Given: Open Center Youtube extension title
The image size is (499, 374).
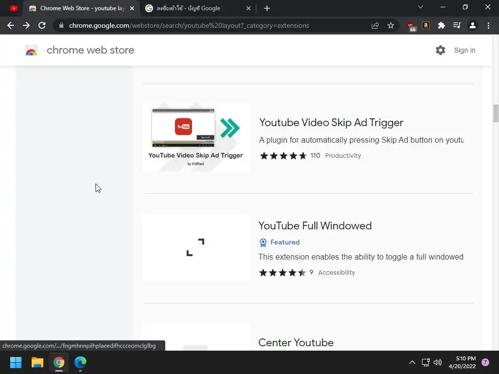Looking at the screenshot, I should 296,342.
